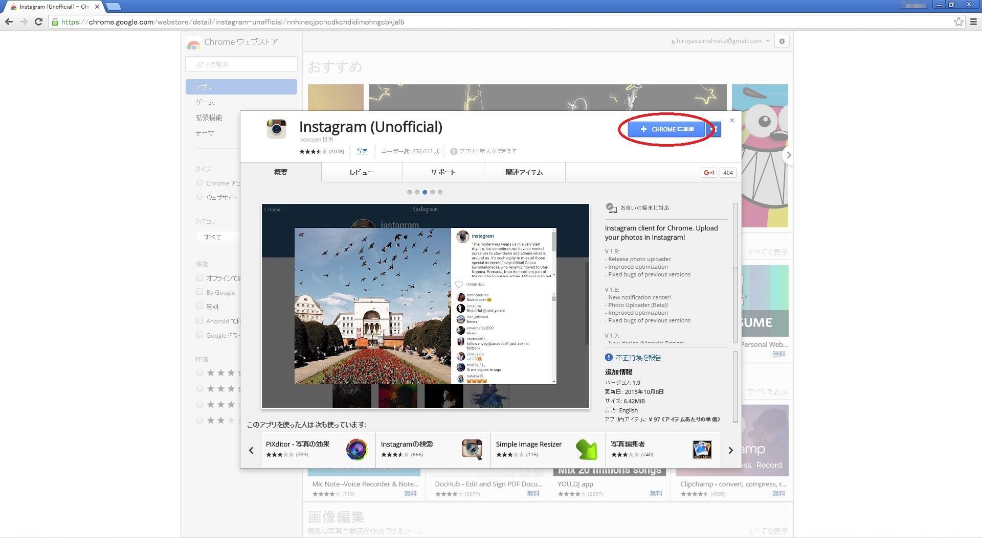Screen dimensions: 982x538
Task: Click the 写真編集者 app icon
Action: (702, 450)
